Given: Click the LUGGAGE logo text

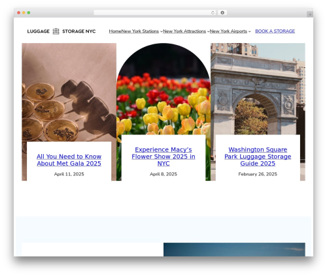Looking at the screenshot, I should pos(39,31).
